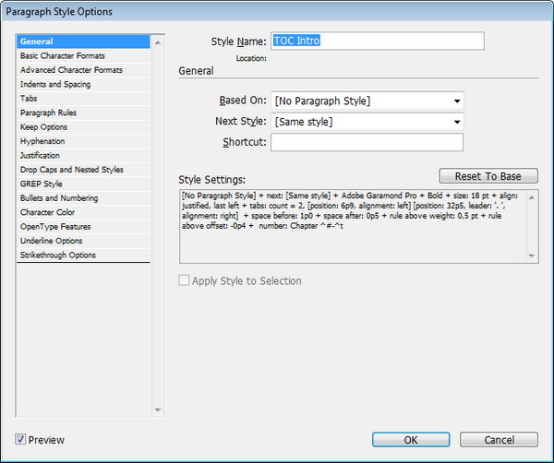
Task: Open Paragraph Rules settings
Action: [83, 113]
